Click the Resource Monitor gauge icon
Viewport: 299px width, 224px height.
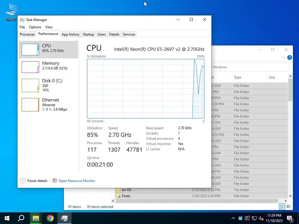[55, 181]
